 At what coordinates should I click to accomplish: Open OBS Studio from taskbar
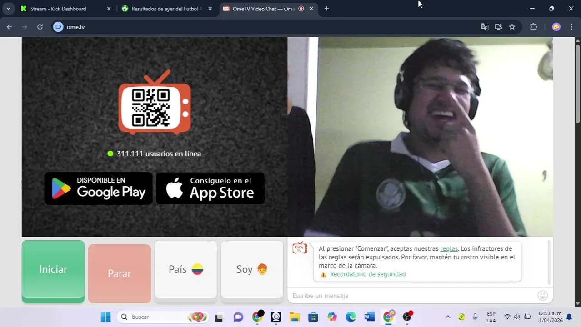[x=407, y=317]
